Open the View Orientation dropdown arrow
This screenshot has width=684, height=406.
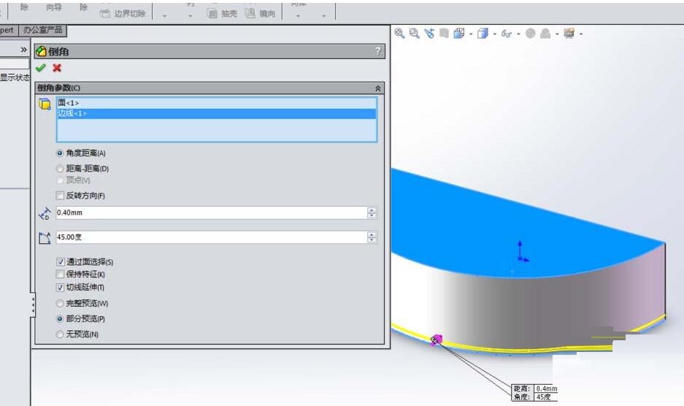[x=471, y=34]
